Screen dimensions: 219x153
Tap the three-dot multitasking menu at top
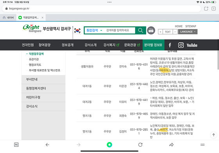coord(109,2)
